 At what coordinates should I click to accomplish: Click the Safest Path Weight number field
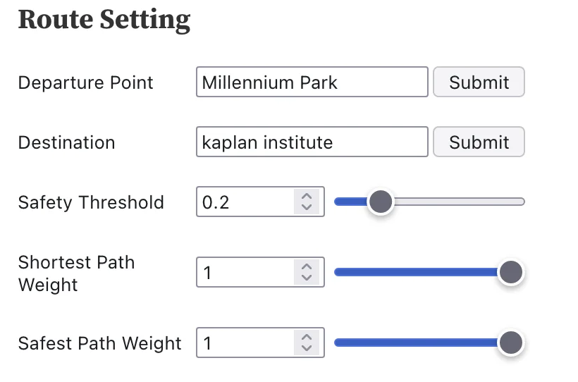point(245,343)
